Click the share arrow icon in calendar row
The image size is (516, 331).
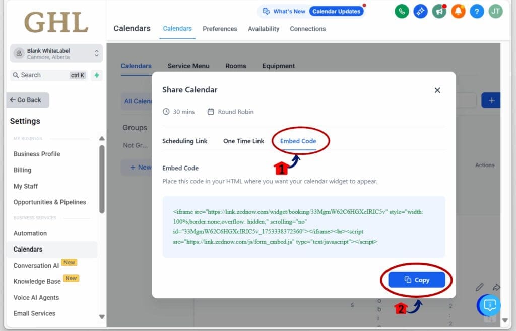point(496,287)
